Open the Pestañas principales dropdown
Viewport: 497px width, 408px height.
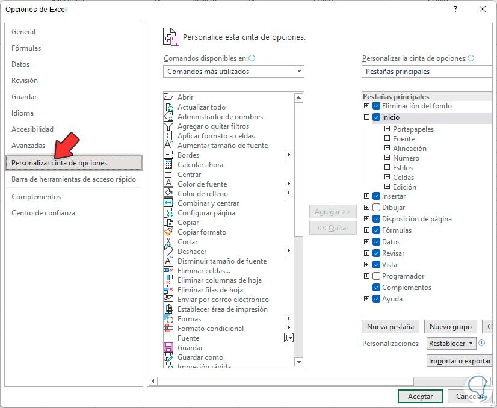point(428,72)
